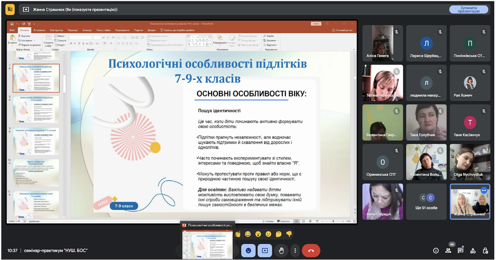The image size is (496, 260).
Task: Open the Вставлення ribbon tab
Action: pyautogui.click(x=39, y=30)
